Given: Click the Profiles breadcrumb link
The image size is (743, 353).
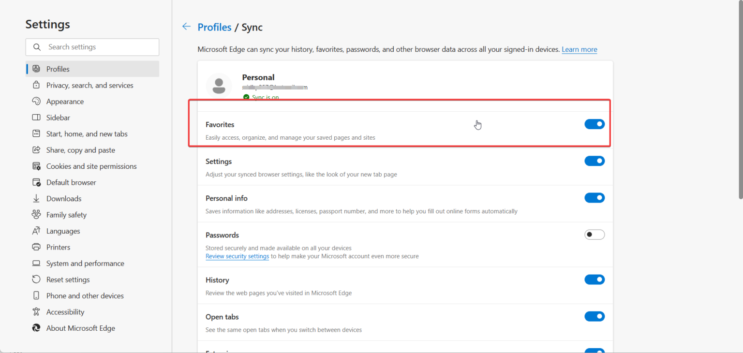Looking at the screenshot, I should point(214,27).
